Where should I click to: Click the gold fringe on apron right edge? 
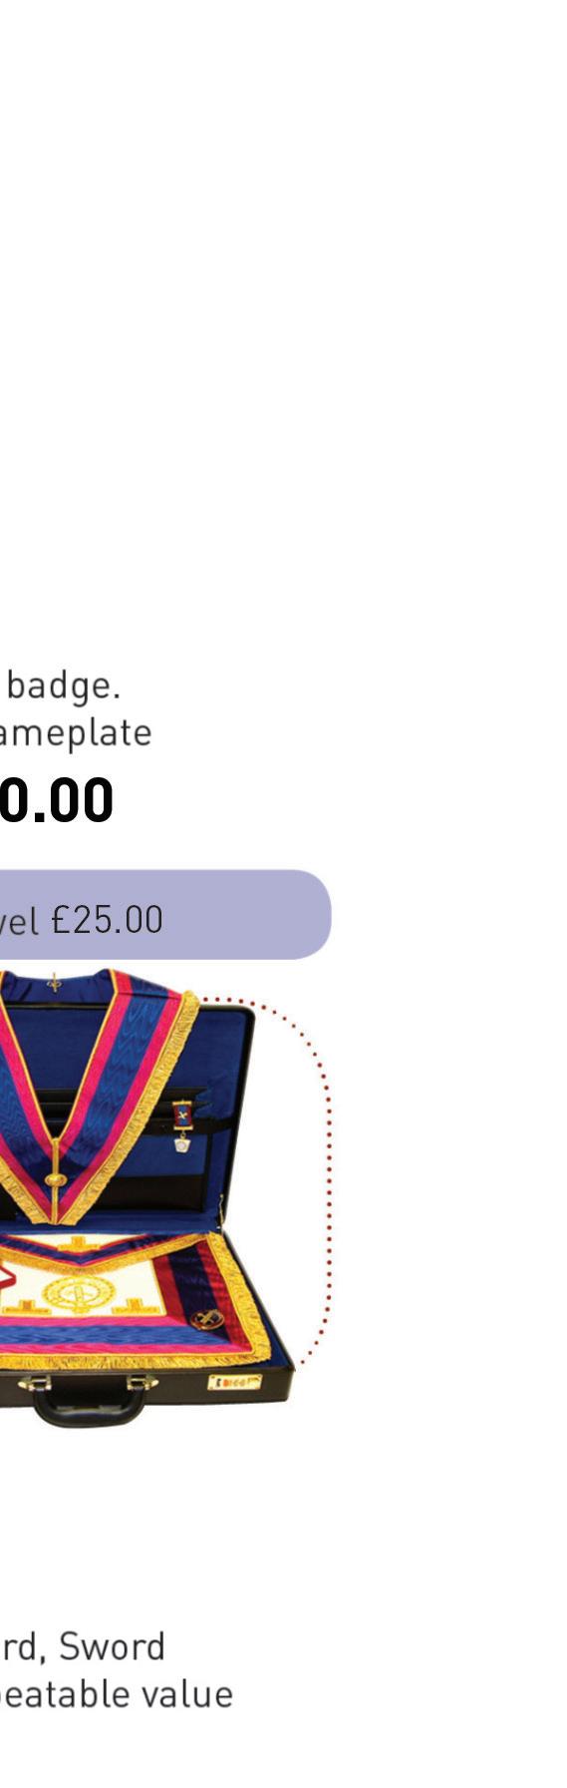[x=249, y=1302]
